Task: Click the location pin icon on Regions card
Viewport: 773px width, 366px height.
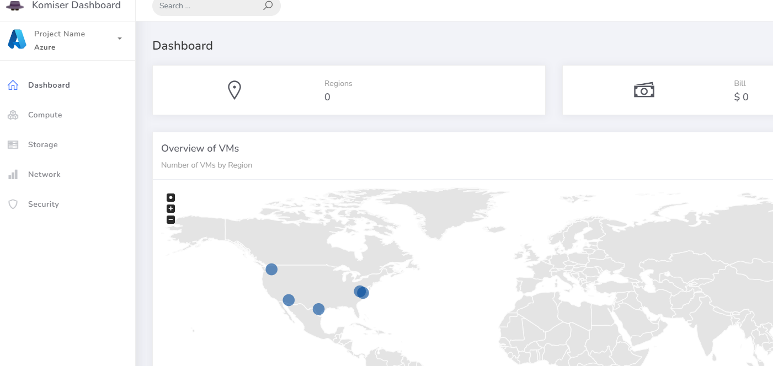Action: pyautogui.click(x=234, y=89)
